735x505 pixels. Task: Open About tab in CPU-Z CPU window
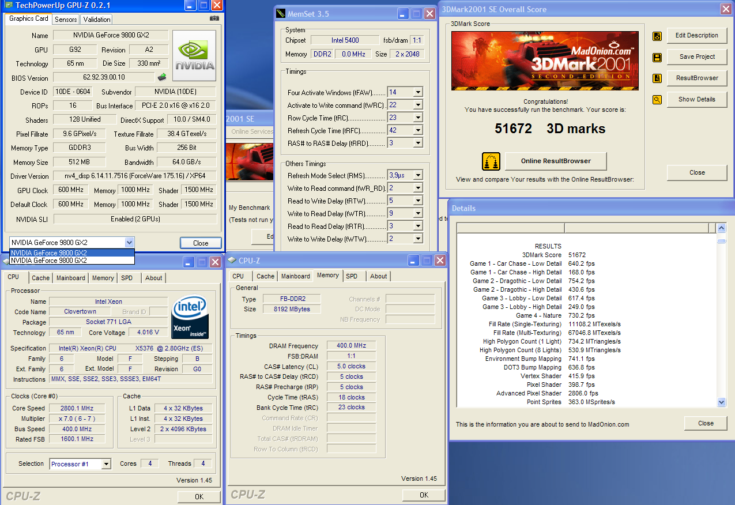pyautogui.click(x=153, y=278)
